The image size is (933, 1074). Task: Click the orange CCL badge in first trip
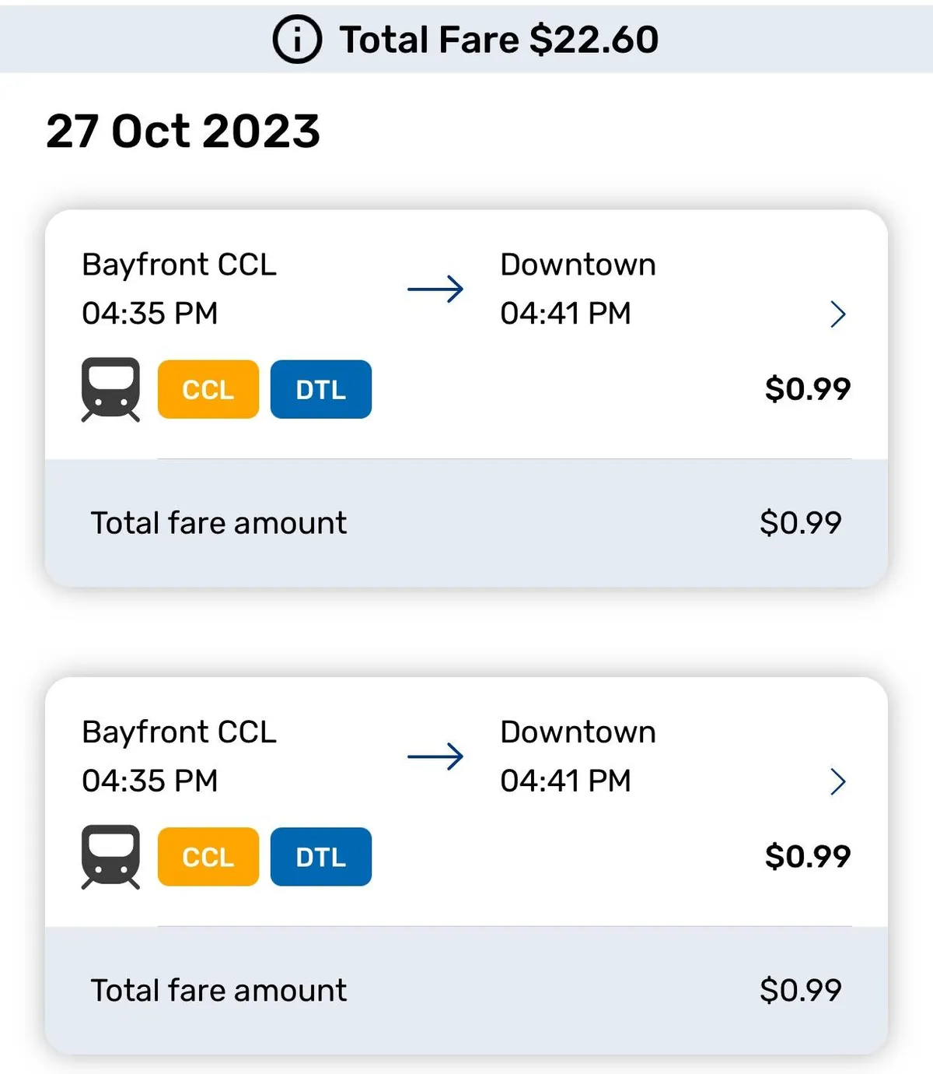tap(208, 389)
